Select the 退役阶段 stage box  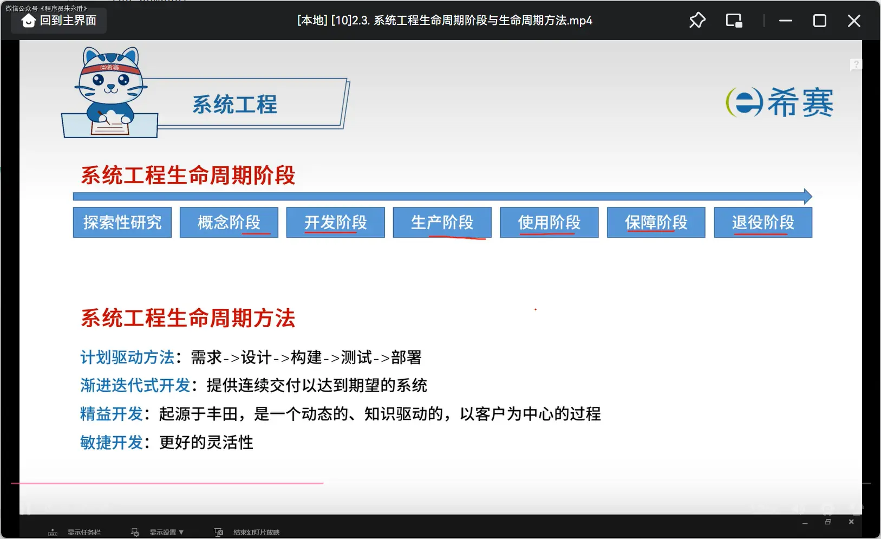tap(762, 222)
